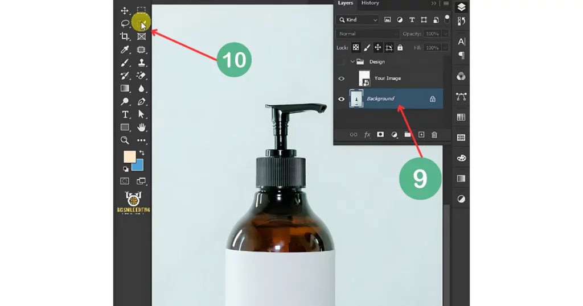Screen dimensions: 583x306
Task: Select the Clone Stamp tool
Action: point(141,63)
